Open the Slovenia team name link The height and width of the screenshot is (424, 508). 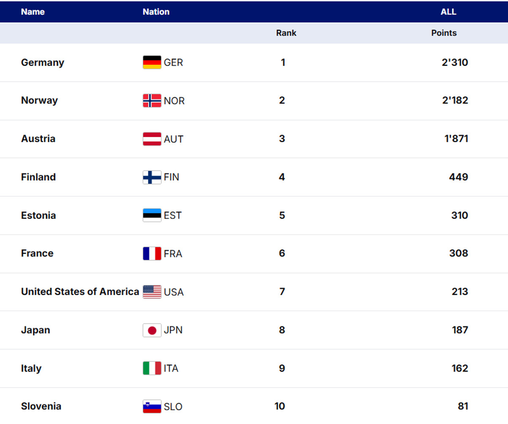pos(41,406)
